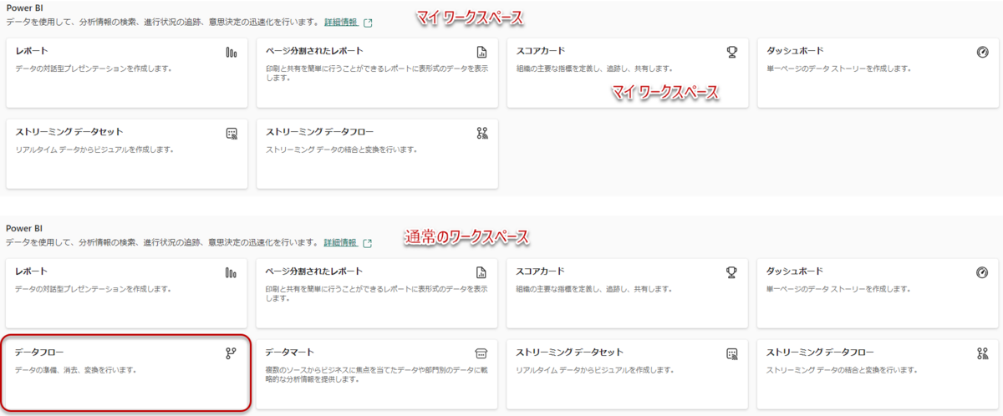Screen dimensions: 1003x416
Task: Click the レポート bar chart icon in lower section
Action: 231,272
